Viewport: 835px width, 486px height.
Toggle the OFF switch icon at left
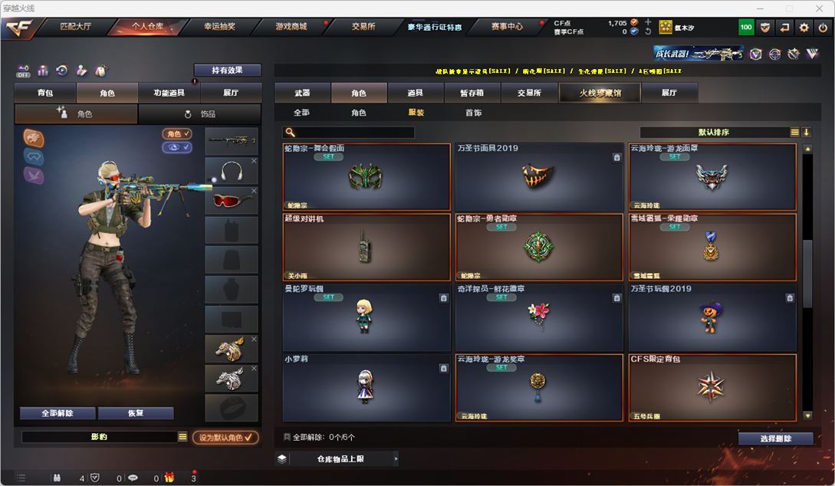[x=23, y=71]
